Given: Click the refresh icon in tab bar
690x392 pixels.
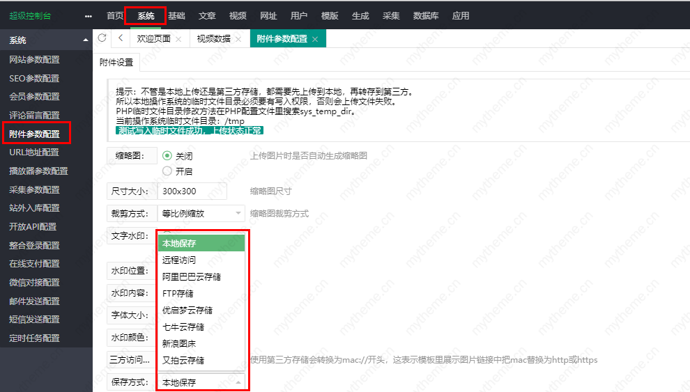Looking at the screenshot, I should point(102,38).
